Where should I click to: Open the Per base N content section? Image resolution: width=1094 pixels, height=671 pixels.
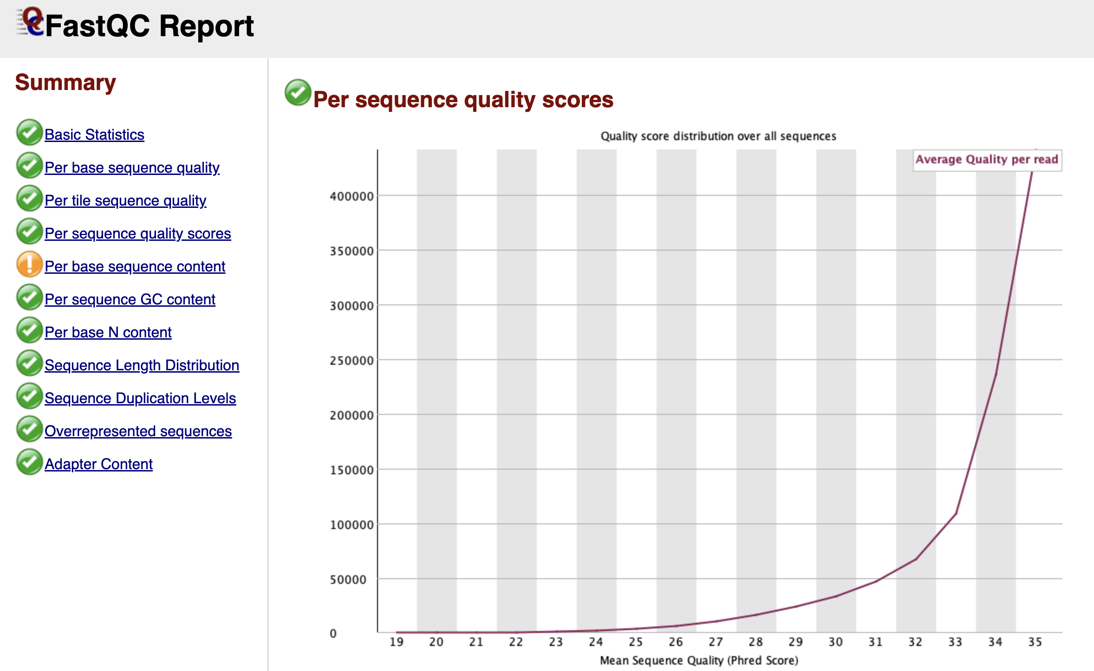[108, 332]
